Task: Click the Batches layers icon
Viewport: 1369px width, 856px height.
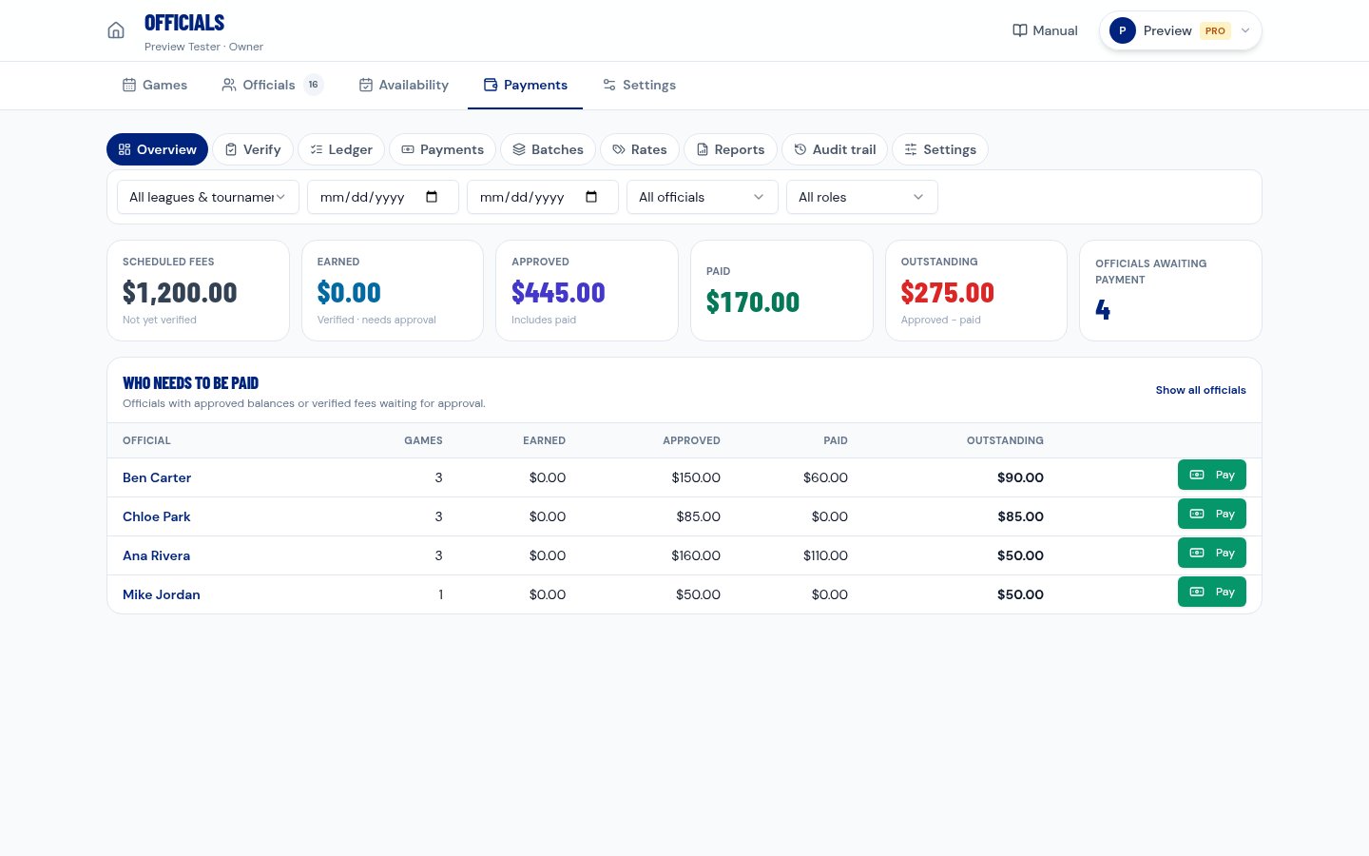Action: tap(519, 149)
